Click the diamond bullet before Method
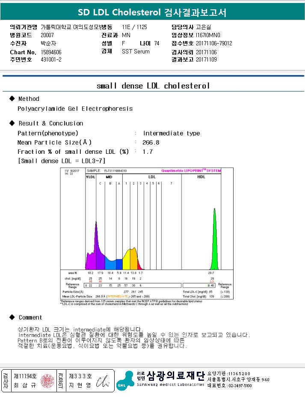Screen dimensions: 305x397 coord(12,99)
